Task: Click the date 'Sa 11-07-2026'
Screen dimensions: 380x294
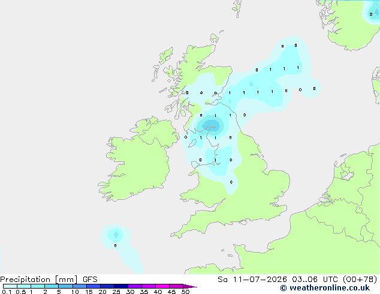Action: (x=252, y=280)
